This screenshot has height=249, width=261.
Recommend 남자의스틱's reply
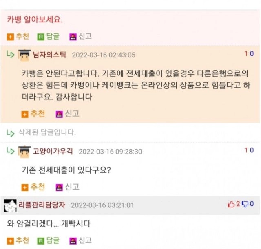pyautogui.click(x=33, y=114)
